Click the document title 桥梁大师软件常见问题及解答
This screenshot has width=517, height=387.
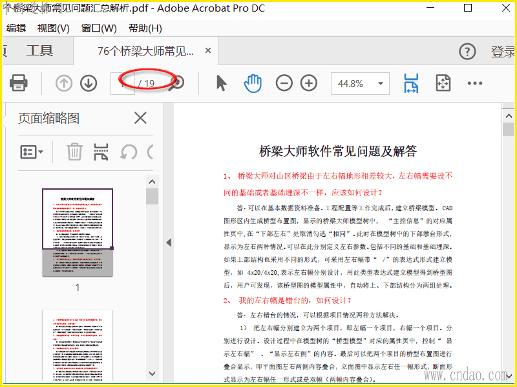[338, 152]
